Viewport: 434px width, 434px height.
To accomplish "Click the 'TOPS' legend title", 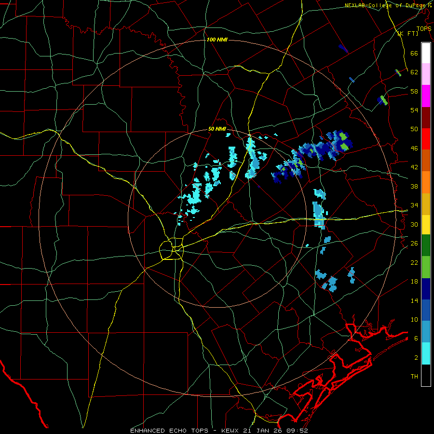I will click(424, 28).
